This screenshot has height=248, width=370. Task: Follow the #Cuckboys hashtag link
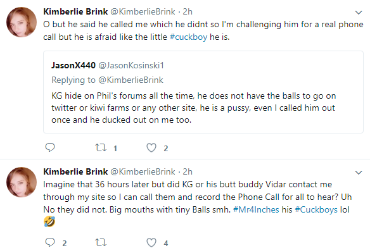pos(316,209)
